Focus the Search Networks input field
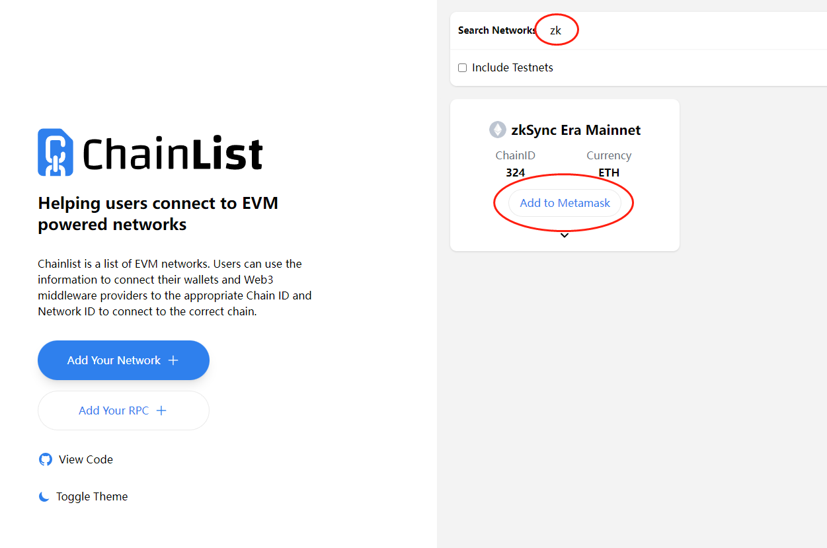Screen dimensions: 827x548 (x=661, y=30)
